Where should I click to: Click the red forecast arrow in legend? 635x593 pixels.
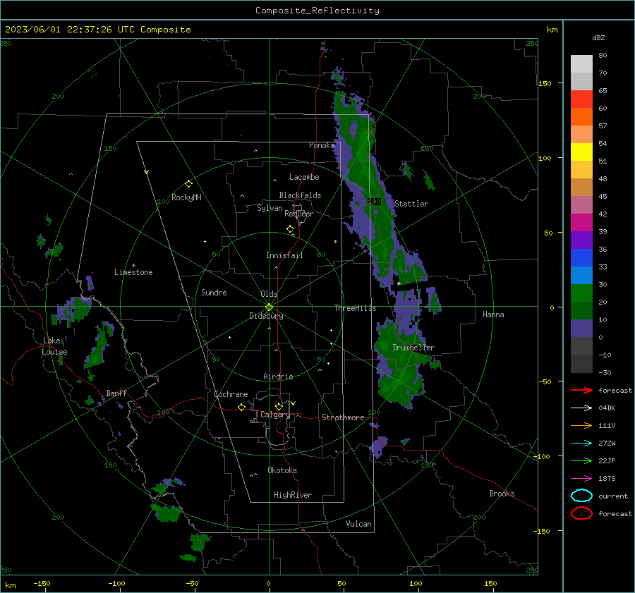[x=582, y=390]
